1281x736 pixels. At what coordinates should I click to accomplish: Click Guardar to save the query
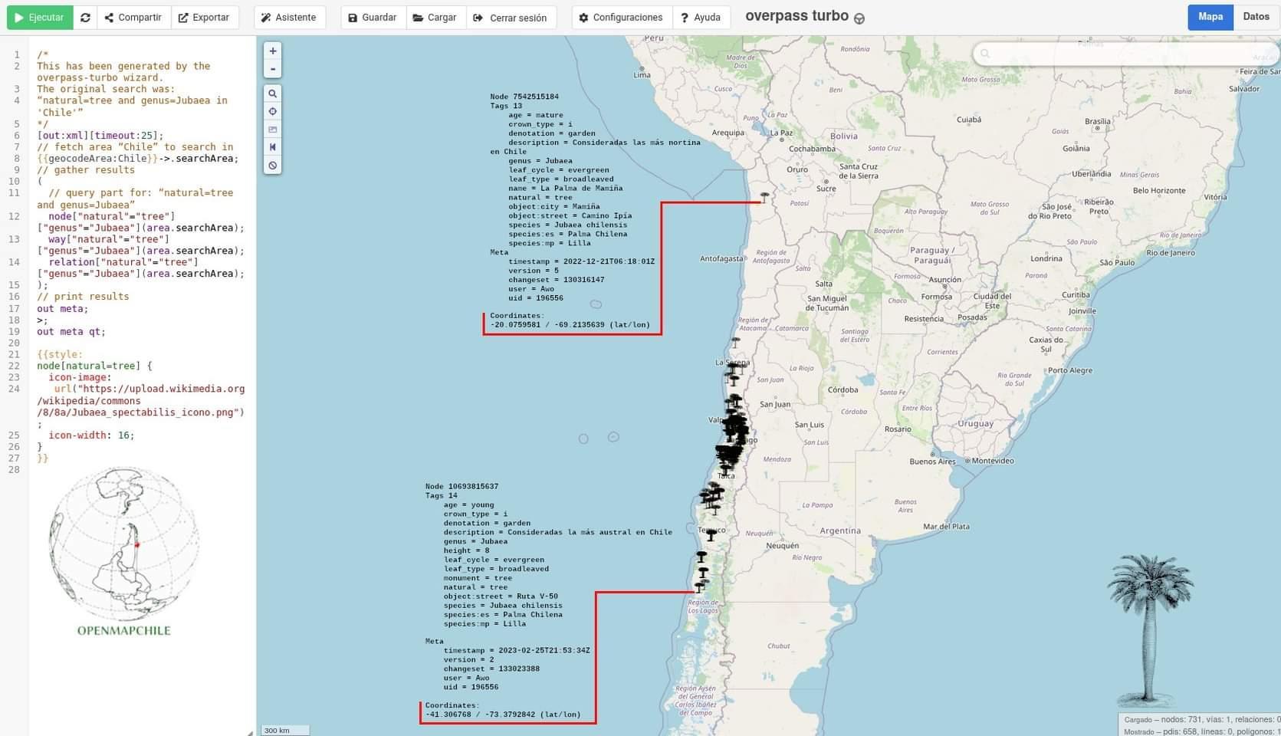pos(373,18)
